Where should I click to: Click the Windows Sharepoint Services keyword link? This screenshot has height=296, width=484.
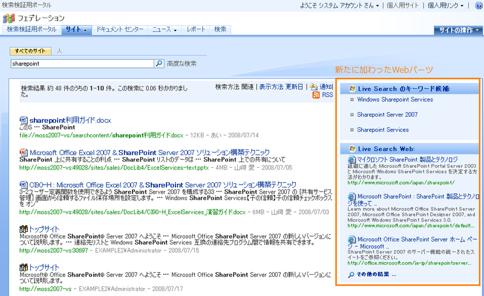[395, 100]
